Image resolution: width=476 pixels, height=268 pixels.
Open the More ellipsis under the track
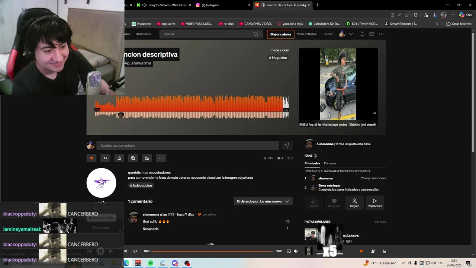[161, 158]
